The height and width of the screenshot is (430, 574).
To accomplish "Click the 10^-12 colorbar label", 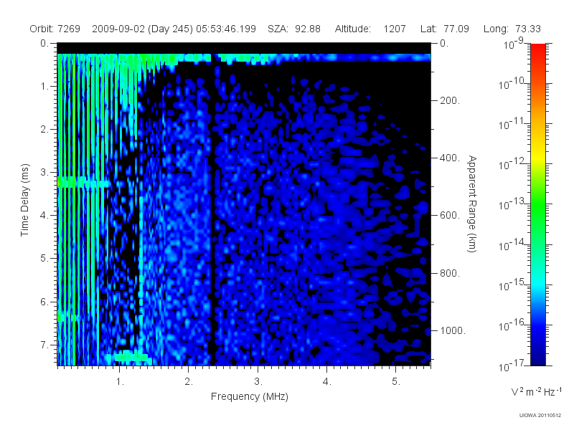I will [512, 165].
